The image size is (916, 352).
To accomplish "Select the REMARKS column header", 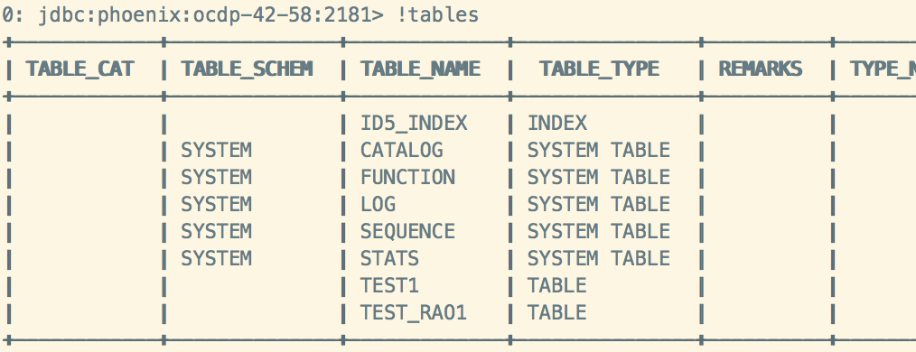I will (760, 69).
